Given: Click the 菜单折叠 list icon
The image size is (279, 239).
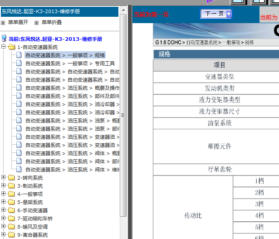Looking at the screenshot, I should click(x=36, y=23).
